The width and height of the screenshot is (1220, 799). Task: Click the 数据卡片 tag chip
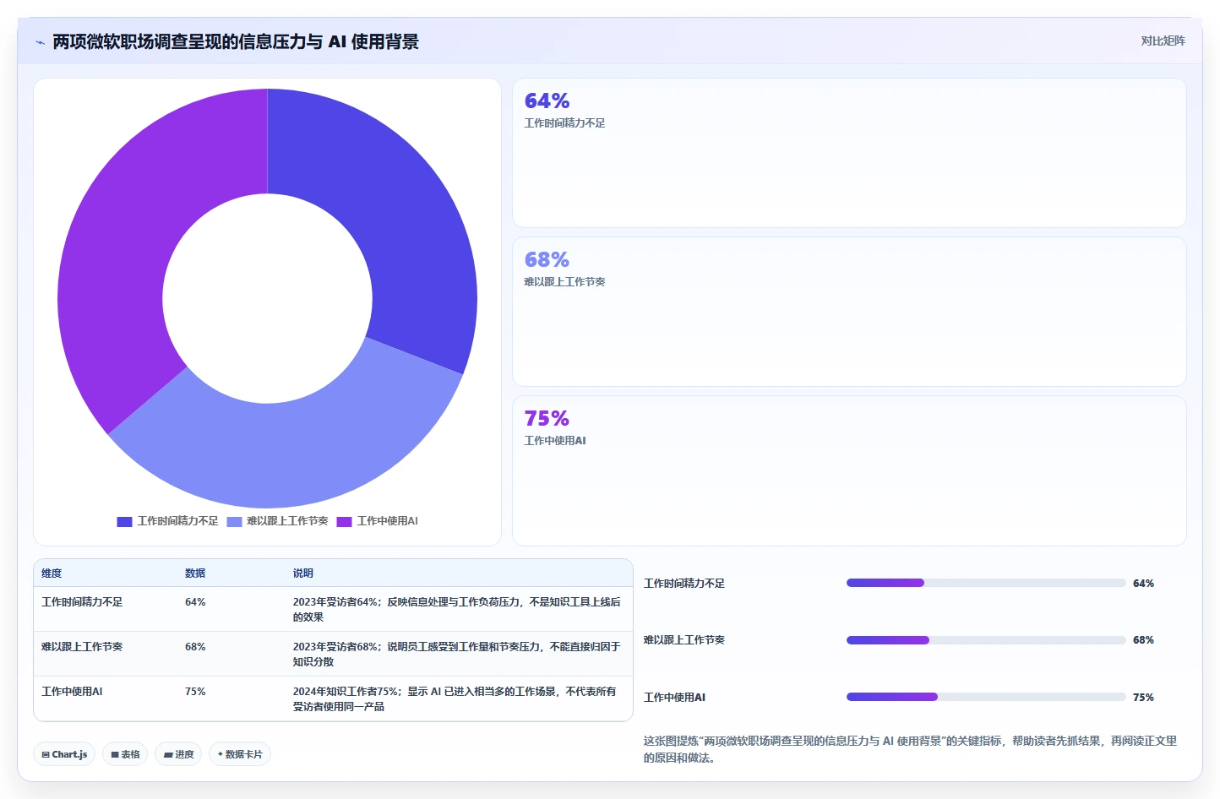tap(240, 754)
